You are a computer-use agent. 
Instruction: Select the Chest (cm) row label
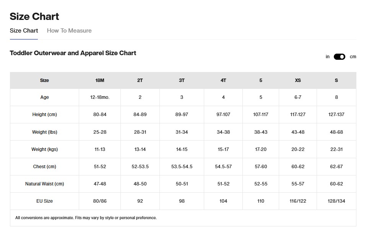pos(44,167)
